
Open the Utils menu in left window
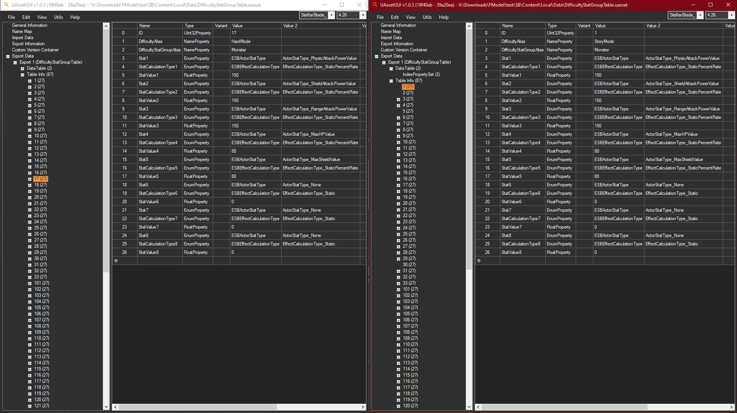coord(58,17)
